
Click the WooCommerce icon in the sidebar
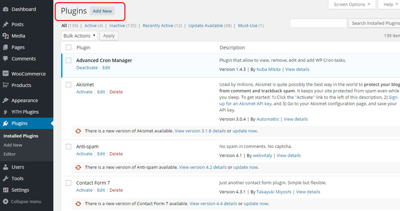click(5, 74)
